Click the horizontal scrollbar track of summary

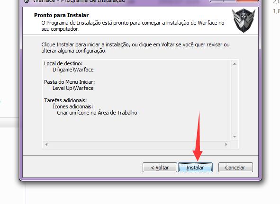tap(136, 144)
